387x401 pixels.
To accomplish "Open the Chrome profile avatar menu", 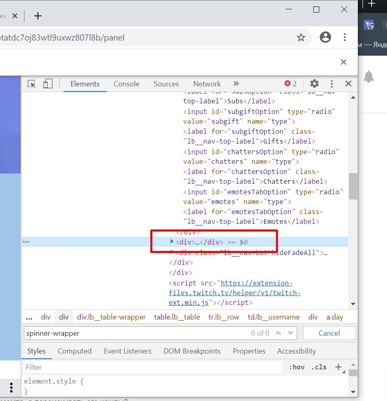I will [325, 38].
